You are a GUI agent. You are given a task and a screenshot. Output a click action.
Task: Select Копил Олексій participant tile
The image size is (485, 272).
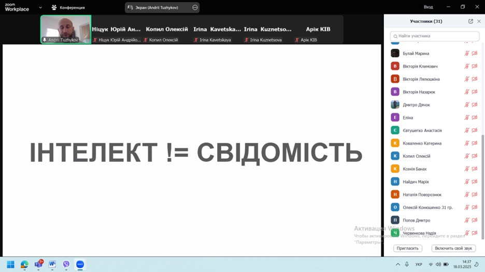point(167,29)
